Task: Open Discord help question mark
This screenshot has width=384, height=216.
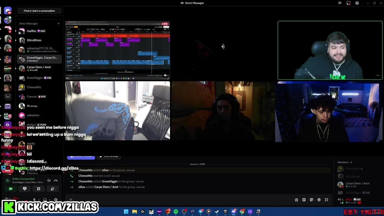Action: tap(357, 3)
